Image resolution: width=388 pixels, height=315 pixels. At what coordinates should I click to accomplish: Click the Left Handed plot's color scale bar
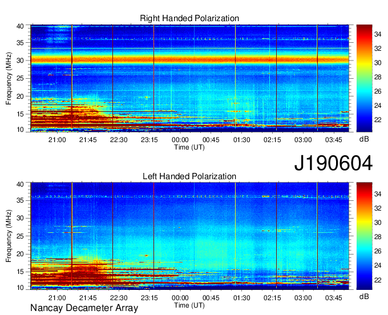tap(364, 236)
